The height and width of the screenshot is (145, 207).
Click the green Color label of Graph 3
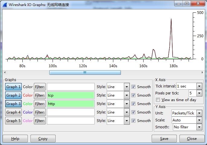28,104
